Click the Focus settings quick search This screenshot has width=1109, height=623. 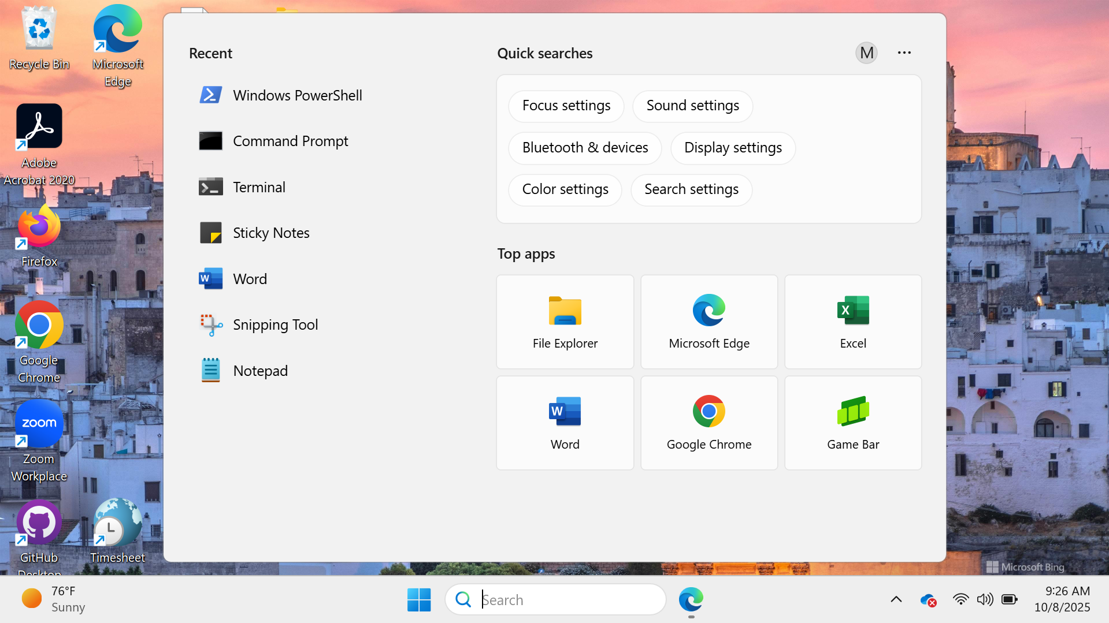566,106
